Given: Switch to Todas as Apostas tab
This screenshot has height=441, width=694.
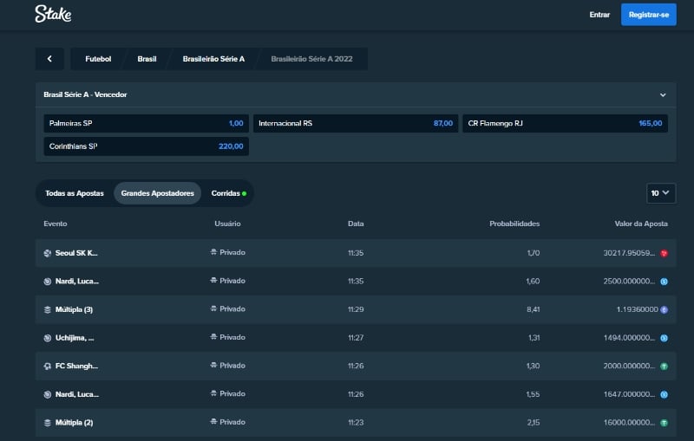Looking at the screenshot, I should click(x=75, y=193).
